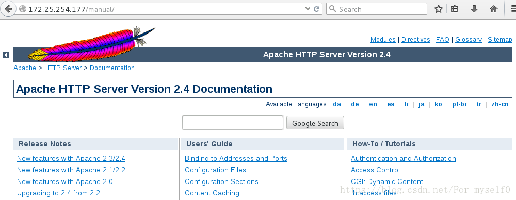
Task: Switch language to de
Action: click(x=355, y=104)
